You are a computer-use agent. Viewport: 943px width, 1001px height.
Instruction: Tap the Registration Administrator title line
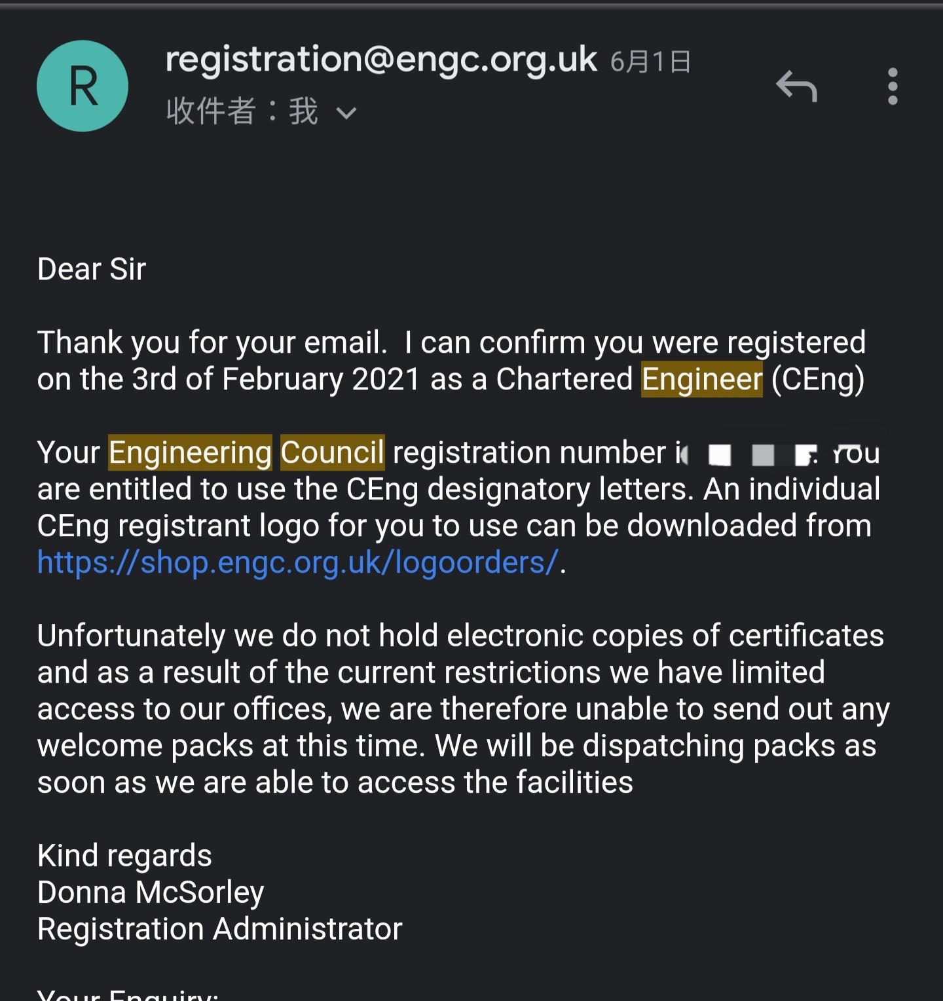point(220,929)
